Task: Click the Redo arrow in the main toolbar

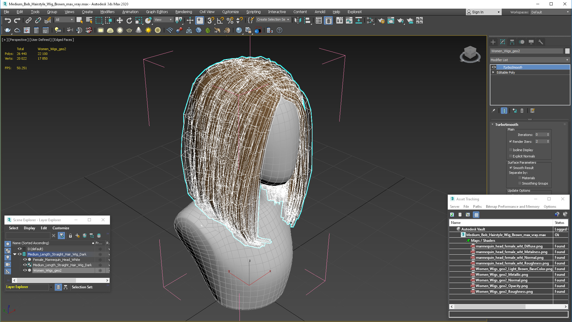Action: click(x=17, y=20)
